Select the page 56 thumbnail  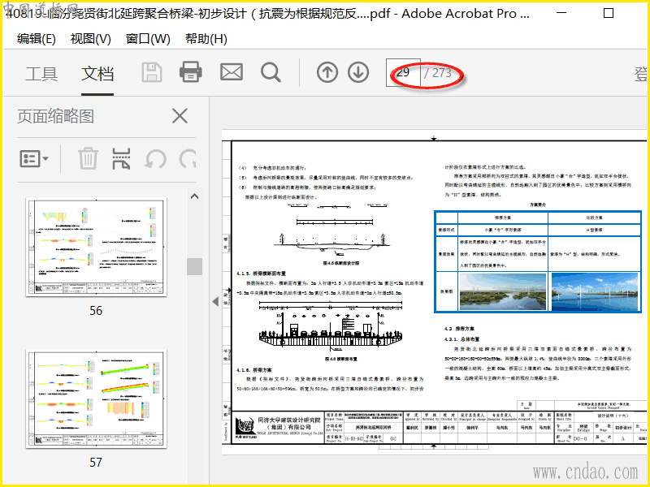pos(96,247)
